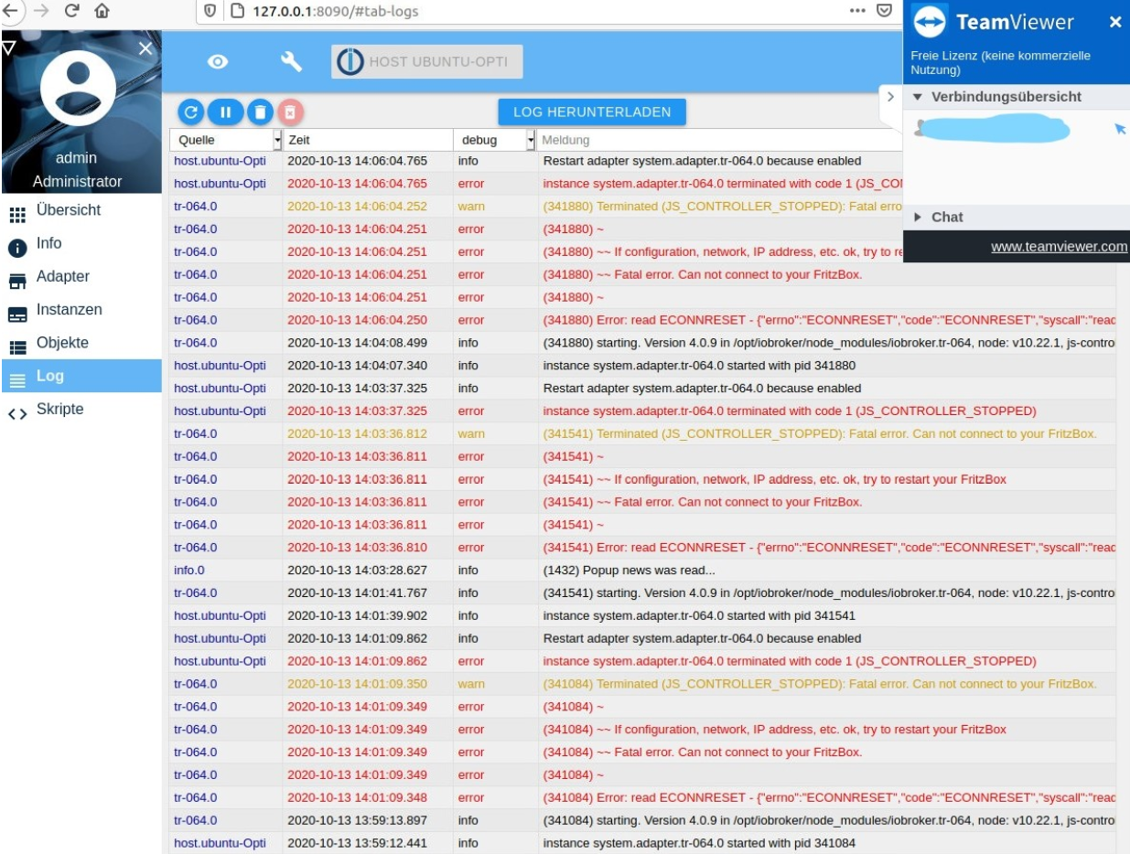Viewport: 1130px width, 854px height.
Task: Open browser page actions three-dot menu
Action: [857, 10]
